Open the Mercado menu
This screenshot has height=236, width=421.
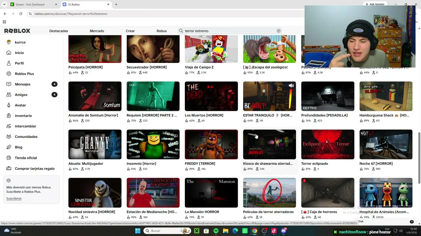pos(97,31)
